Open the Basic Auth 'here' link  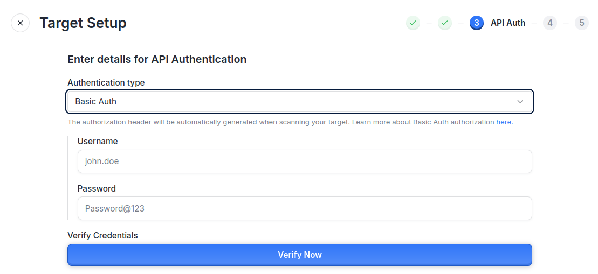504,122
